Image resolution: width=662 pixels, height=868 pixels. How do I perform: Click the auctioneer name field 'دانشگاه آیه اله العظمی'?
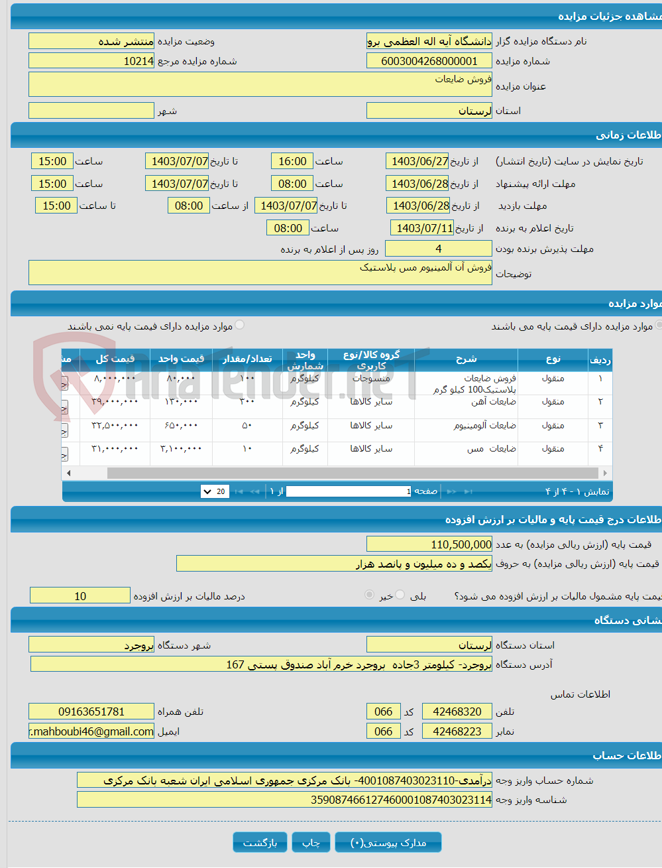click(x=429, y=41)
